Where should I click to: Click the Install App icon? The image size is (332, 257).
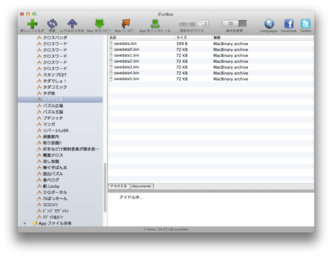155,24
